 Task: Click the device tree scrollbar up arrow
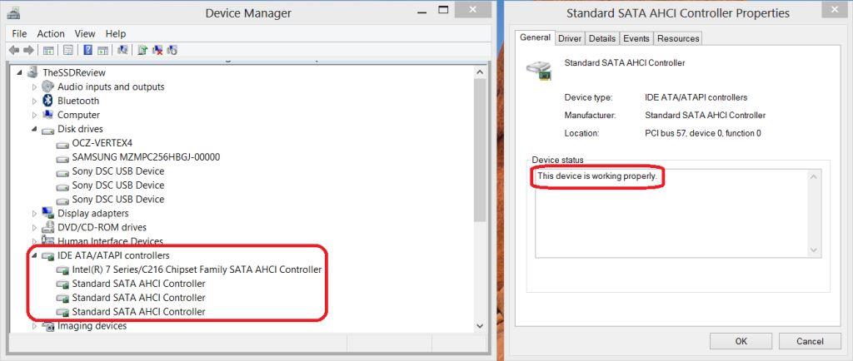point(479,72)
